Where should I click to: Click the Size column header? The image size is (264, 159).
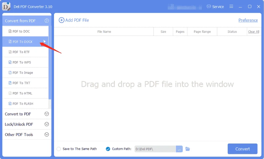point(163,32)
